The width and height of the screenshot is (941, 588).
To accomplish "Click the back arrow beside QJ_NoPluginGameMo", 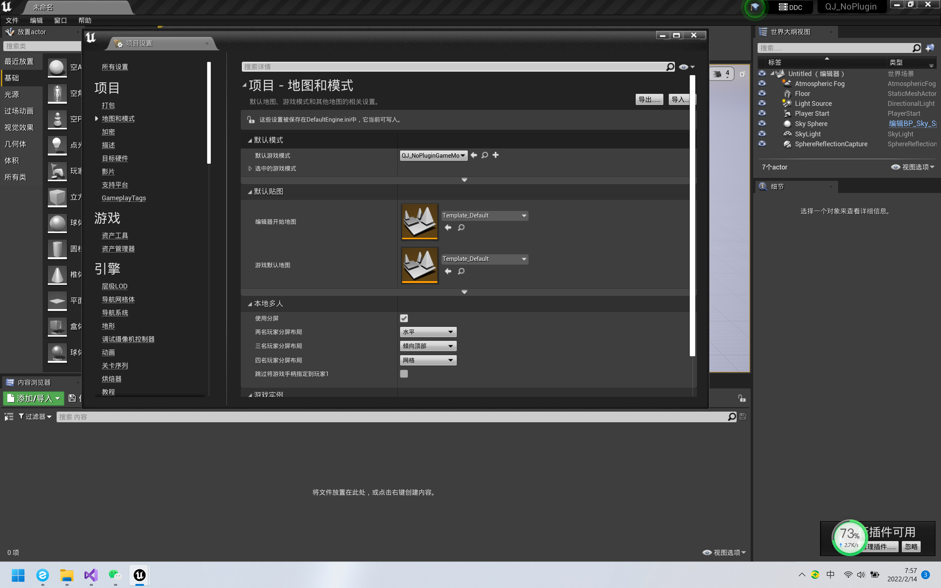I will 473,155.
